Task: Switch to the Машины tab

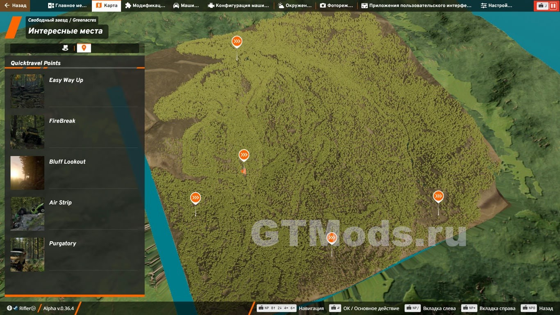Action: pos(186,6)
